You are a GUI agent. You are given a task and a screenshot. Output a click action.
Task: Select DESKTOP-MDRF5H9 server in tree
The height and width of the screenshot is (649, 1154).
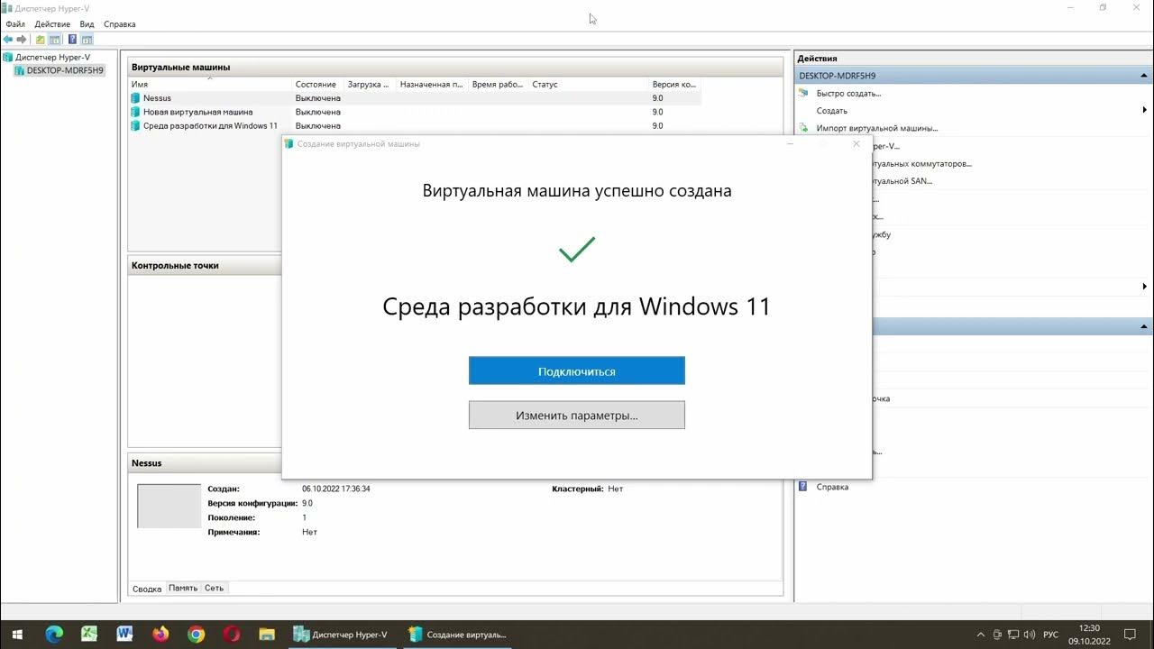(65, 70)
